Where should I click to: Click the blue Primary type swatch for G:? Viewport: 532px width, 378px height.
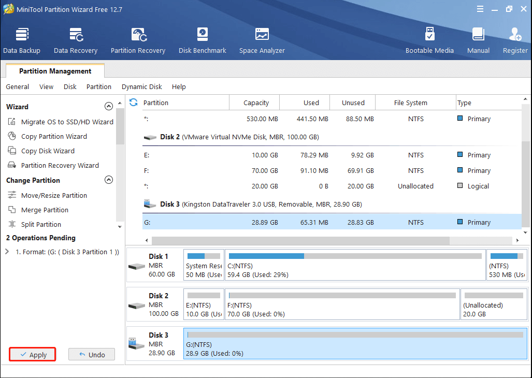tap(460, 222)
